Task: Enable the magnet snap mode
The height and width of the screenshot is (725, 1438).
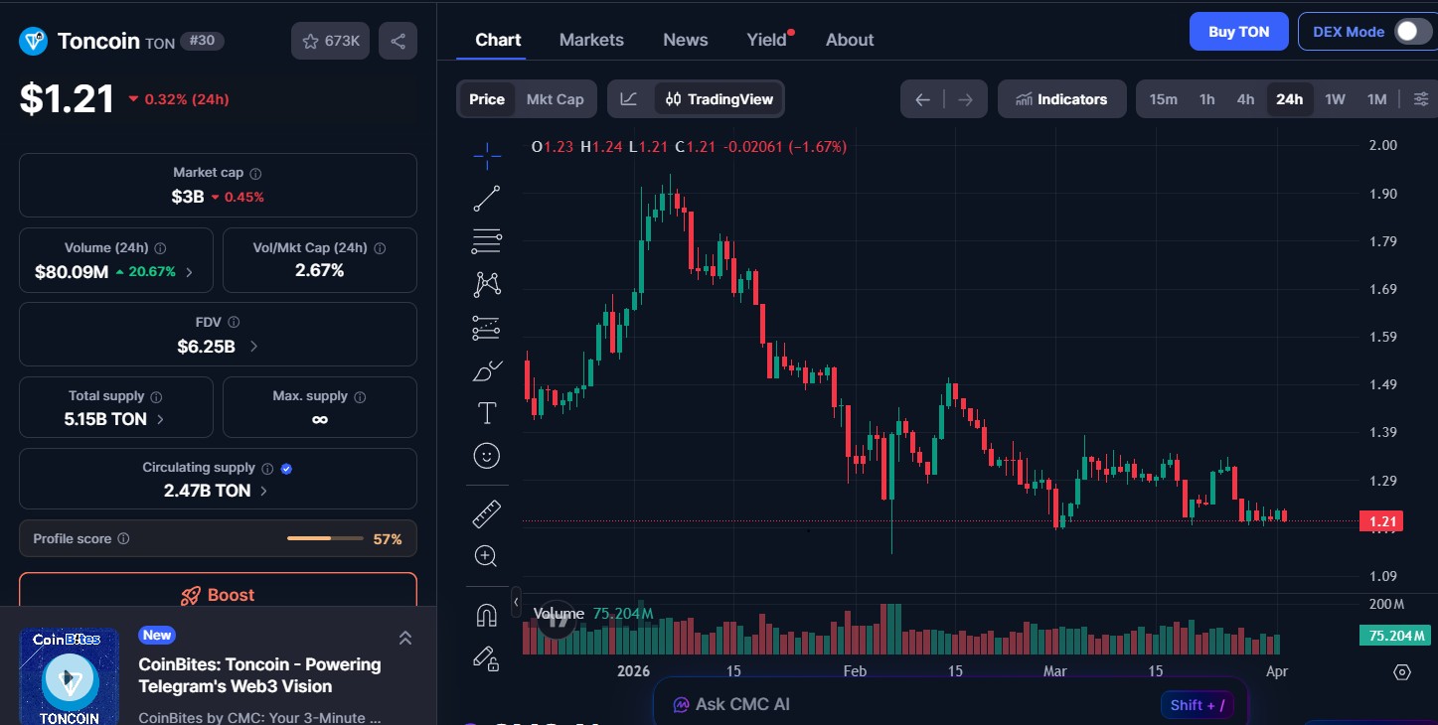Action: coord(486,616)
